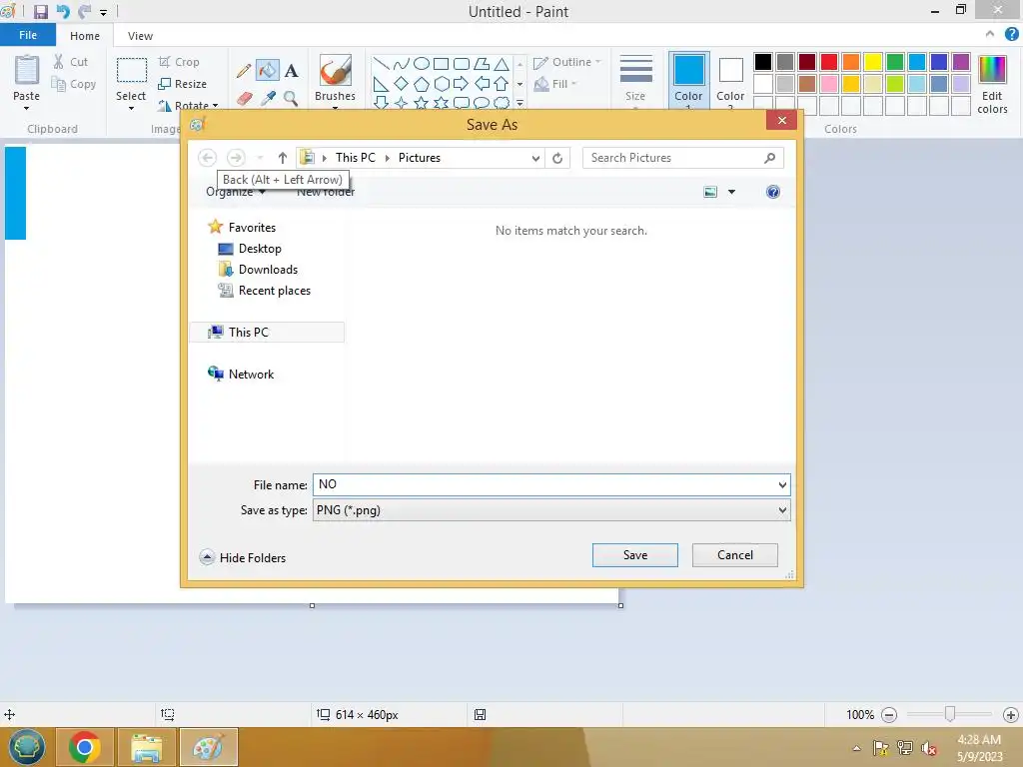Open the Rotate dropdown

click(x=187, y=105)
